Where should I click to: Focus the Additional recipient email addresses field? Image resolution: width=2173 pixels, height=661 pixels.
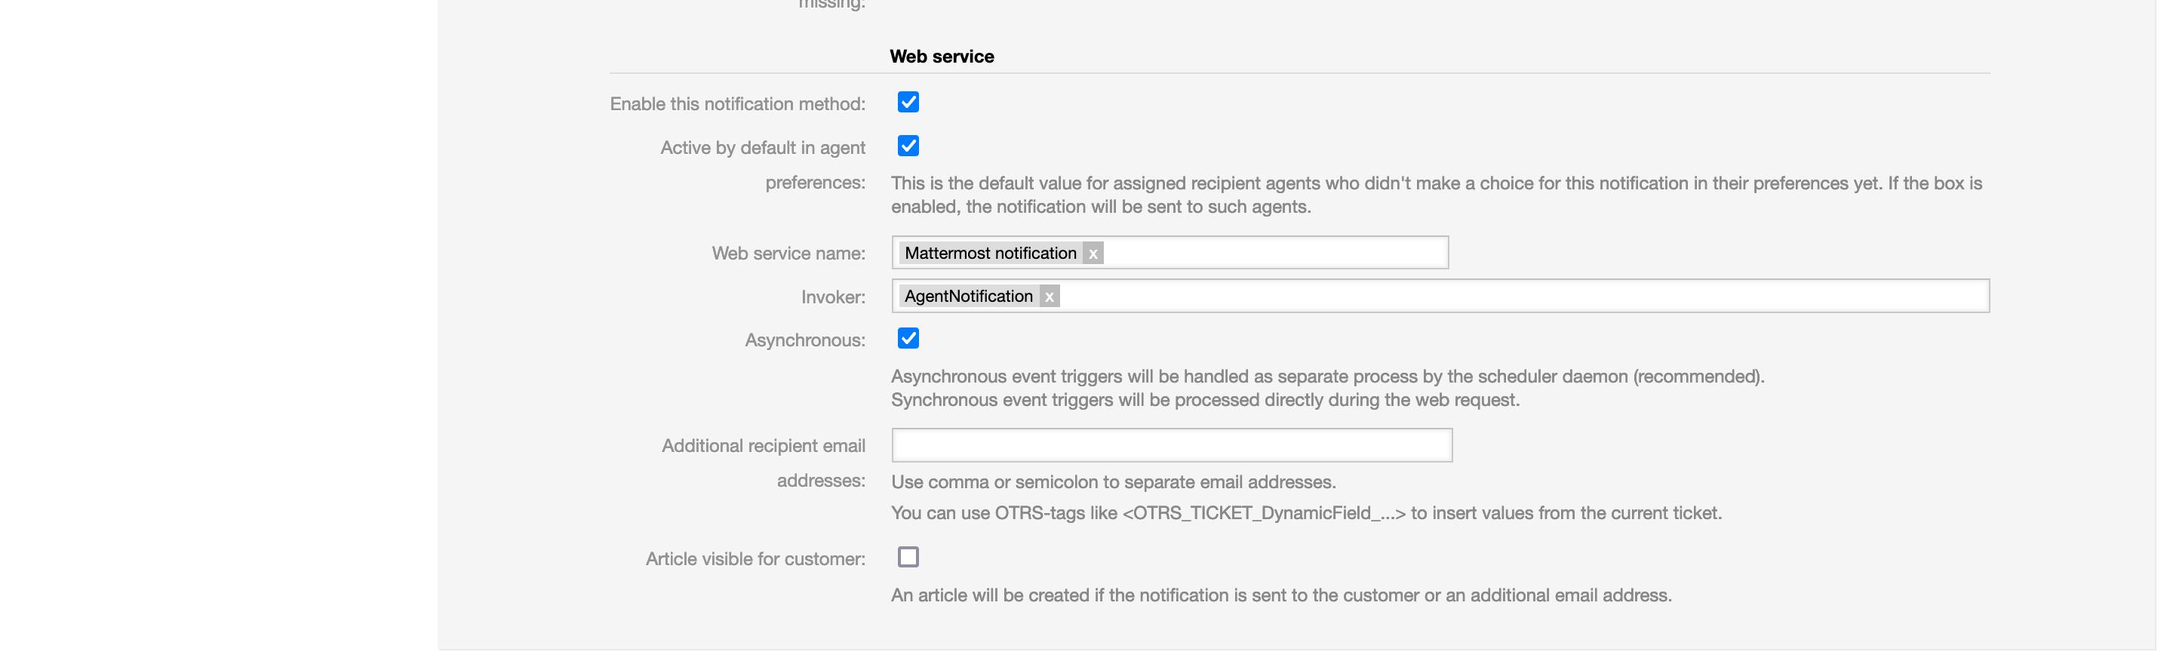pyautogui.click(x=1171, y=445)
